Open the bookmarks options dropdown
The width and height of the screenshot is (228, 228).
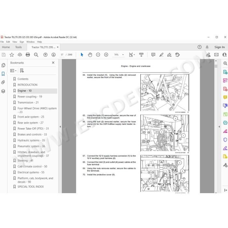point(13,71)
